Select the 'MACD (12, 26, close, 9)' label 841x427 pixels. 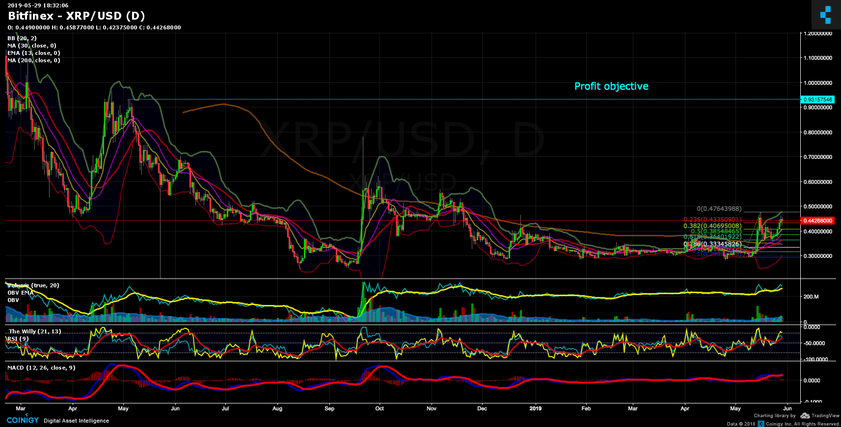tap(41, 368)
